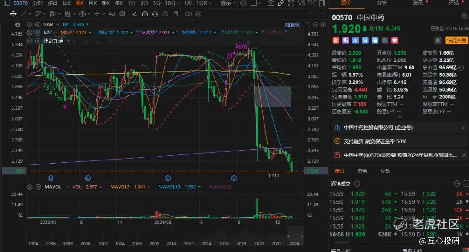Delete drawings with trash icon

[x=176, y=14]
